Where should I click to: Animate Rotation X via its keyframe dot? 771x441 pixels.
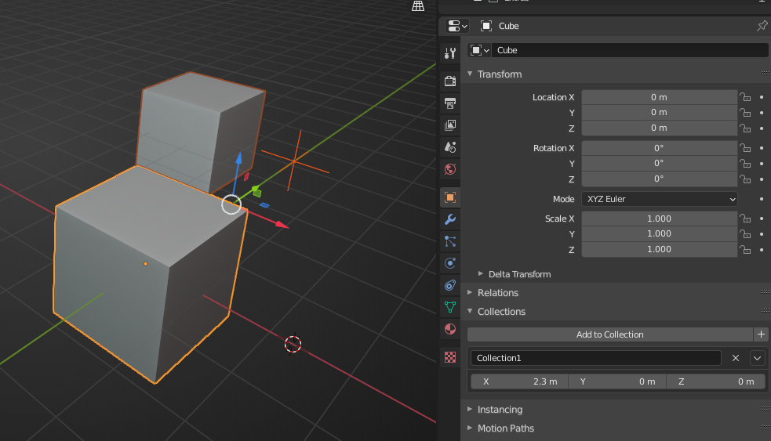762,148
